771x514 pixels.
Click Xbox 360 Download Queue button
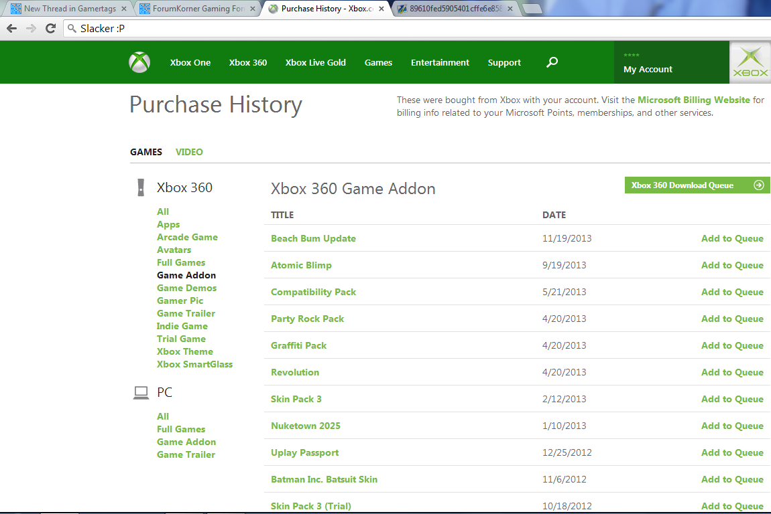(697, 185)
